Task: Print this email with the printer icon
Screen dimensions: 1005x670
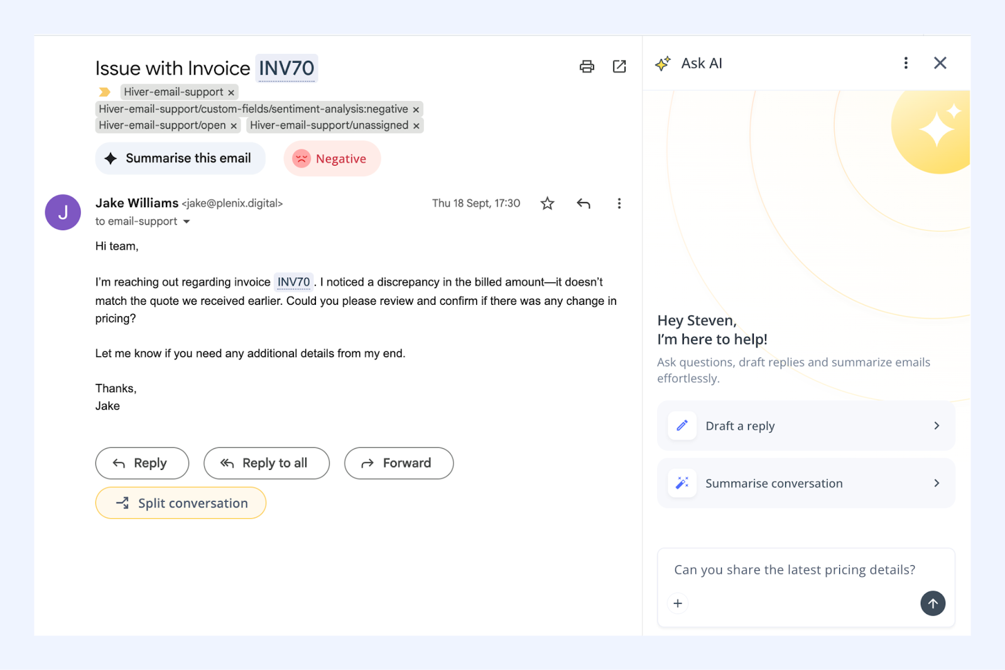Action: coord(587,66)
